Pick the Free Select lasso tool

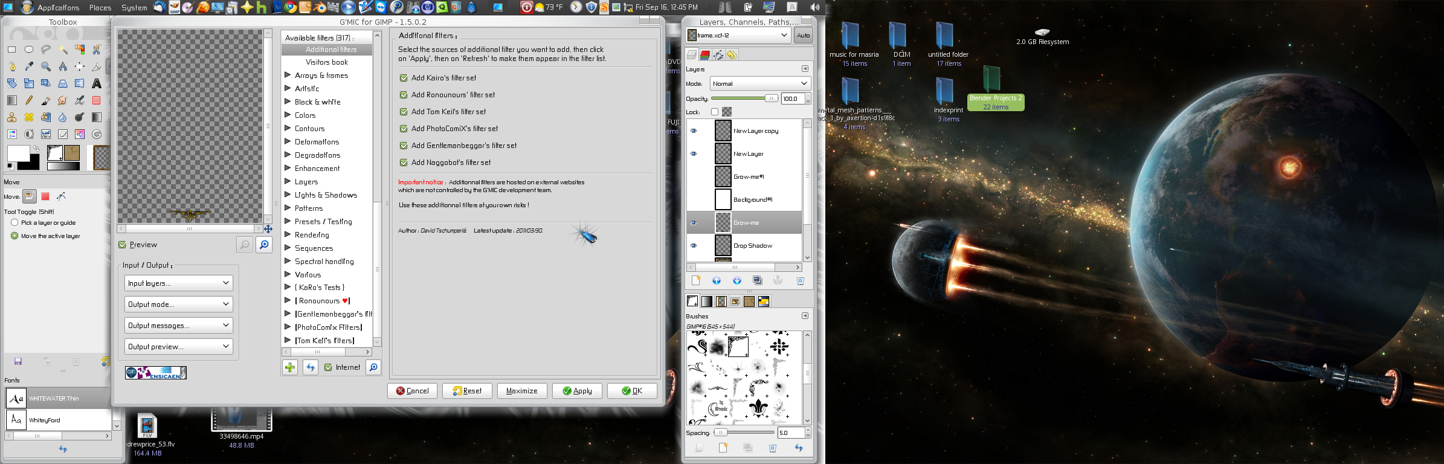click(x=46, y=50)
